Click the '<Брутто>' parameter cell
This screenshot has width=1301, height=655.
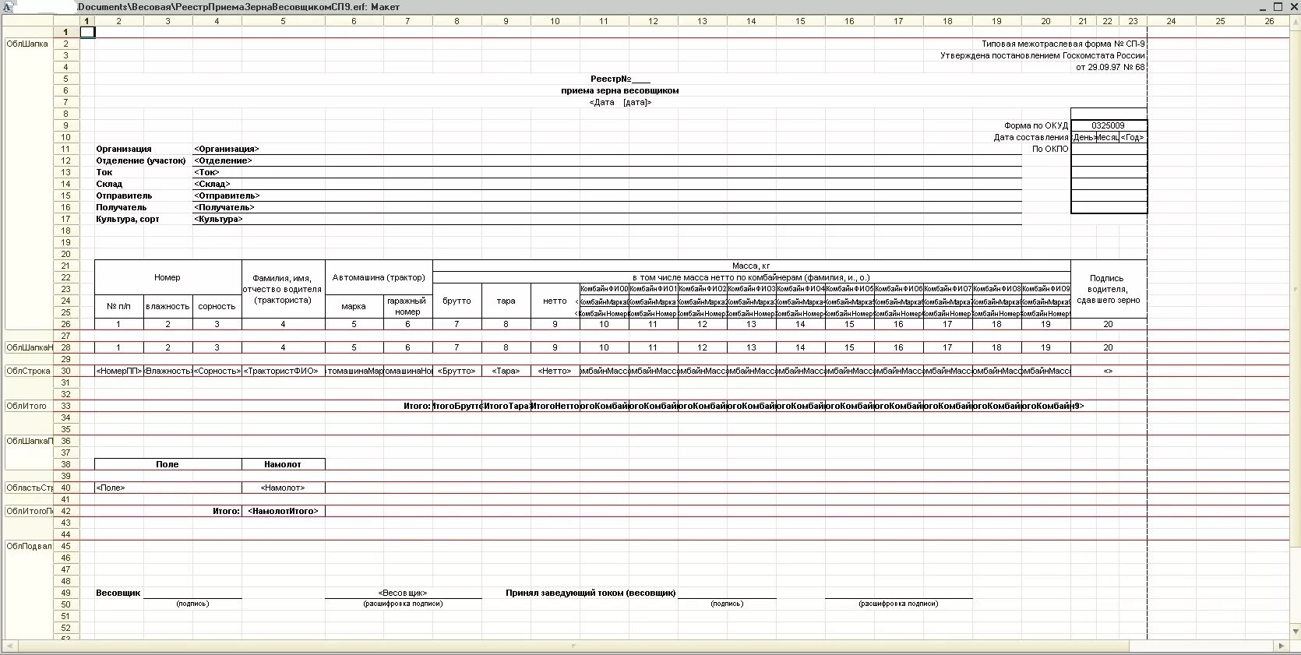tap(457, 371)
